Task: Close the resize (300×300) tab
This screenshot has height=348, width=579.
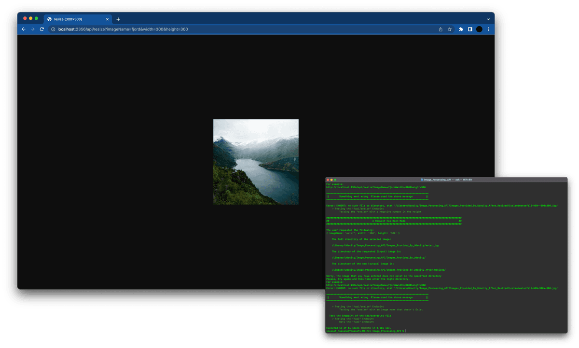Action: (x=108, y=19)
